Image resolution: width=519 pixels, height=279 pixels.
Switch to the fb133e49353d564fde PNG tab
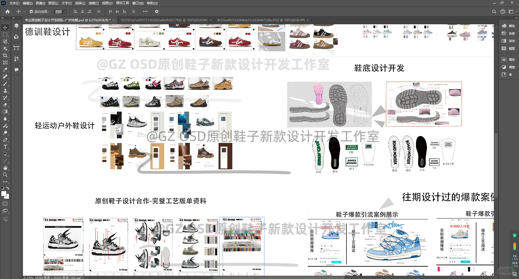pos(260,20)
